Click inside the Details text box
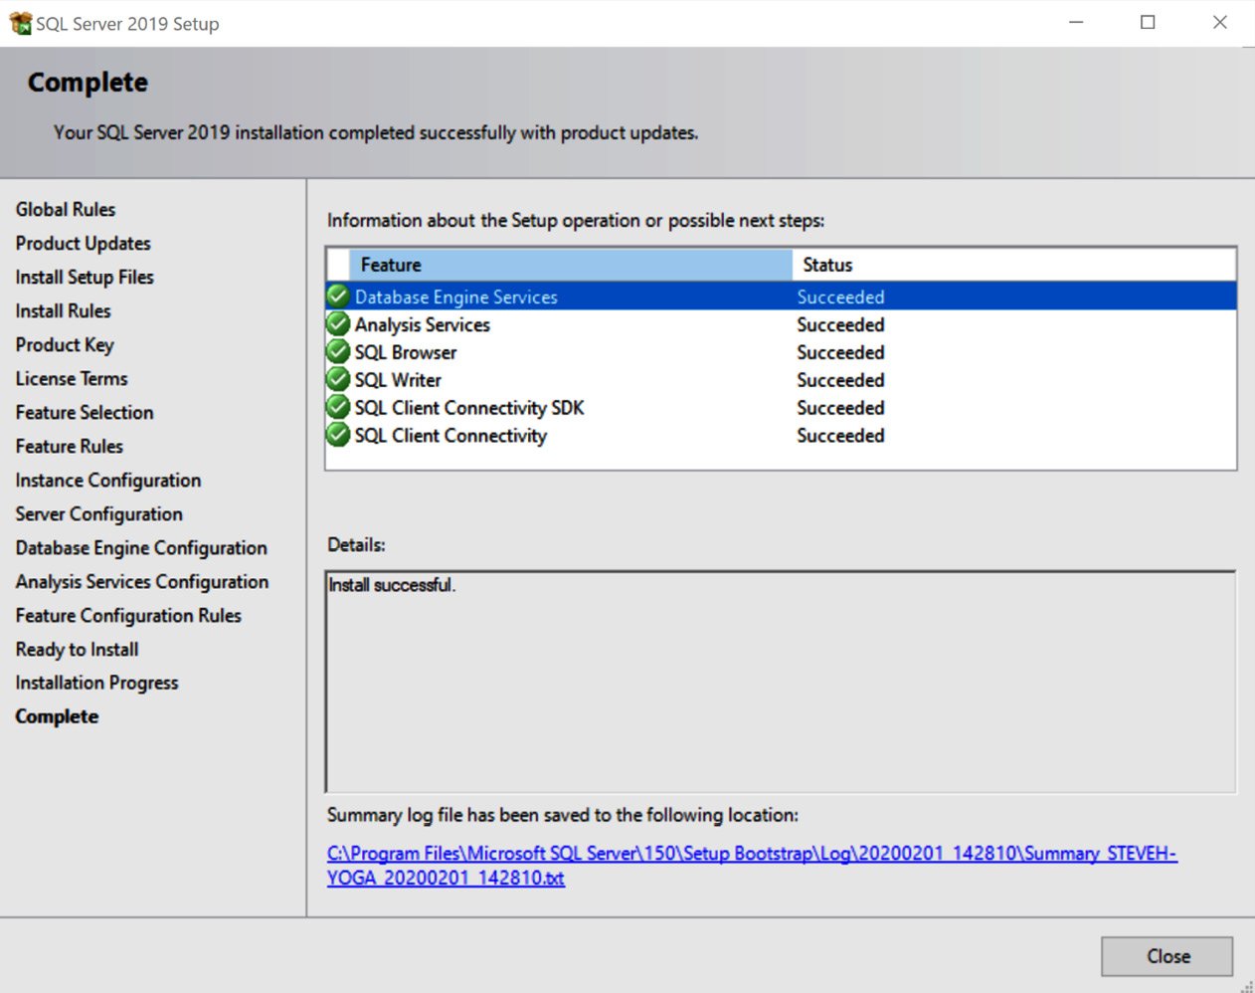 (781, 682)
